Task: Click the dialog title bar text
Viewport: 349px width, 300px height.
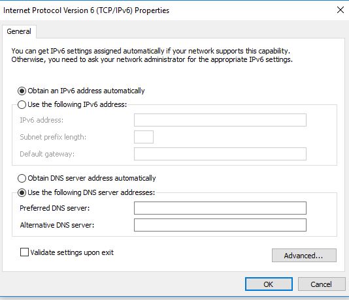Action: 86,10
